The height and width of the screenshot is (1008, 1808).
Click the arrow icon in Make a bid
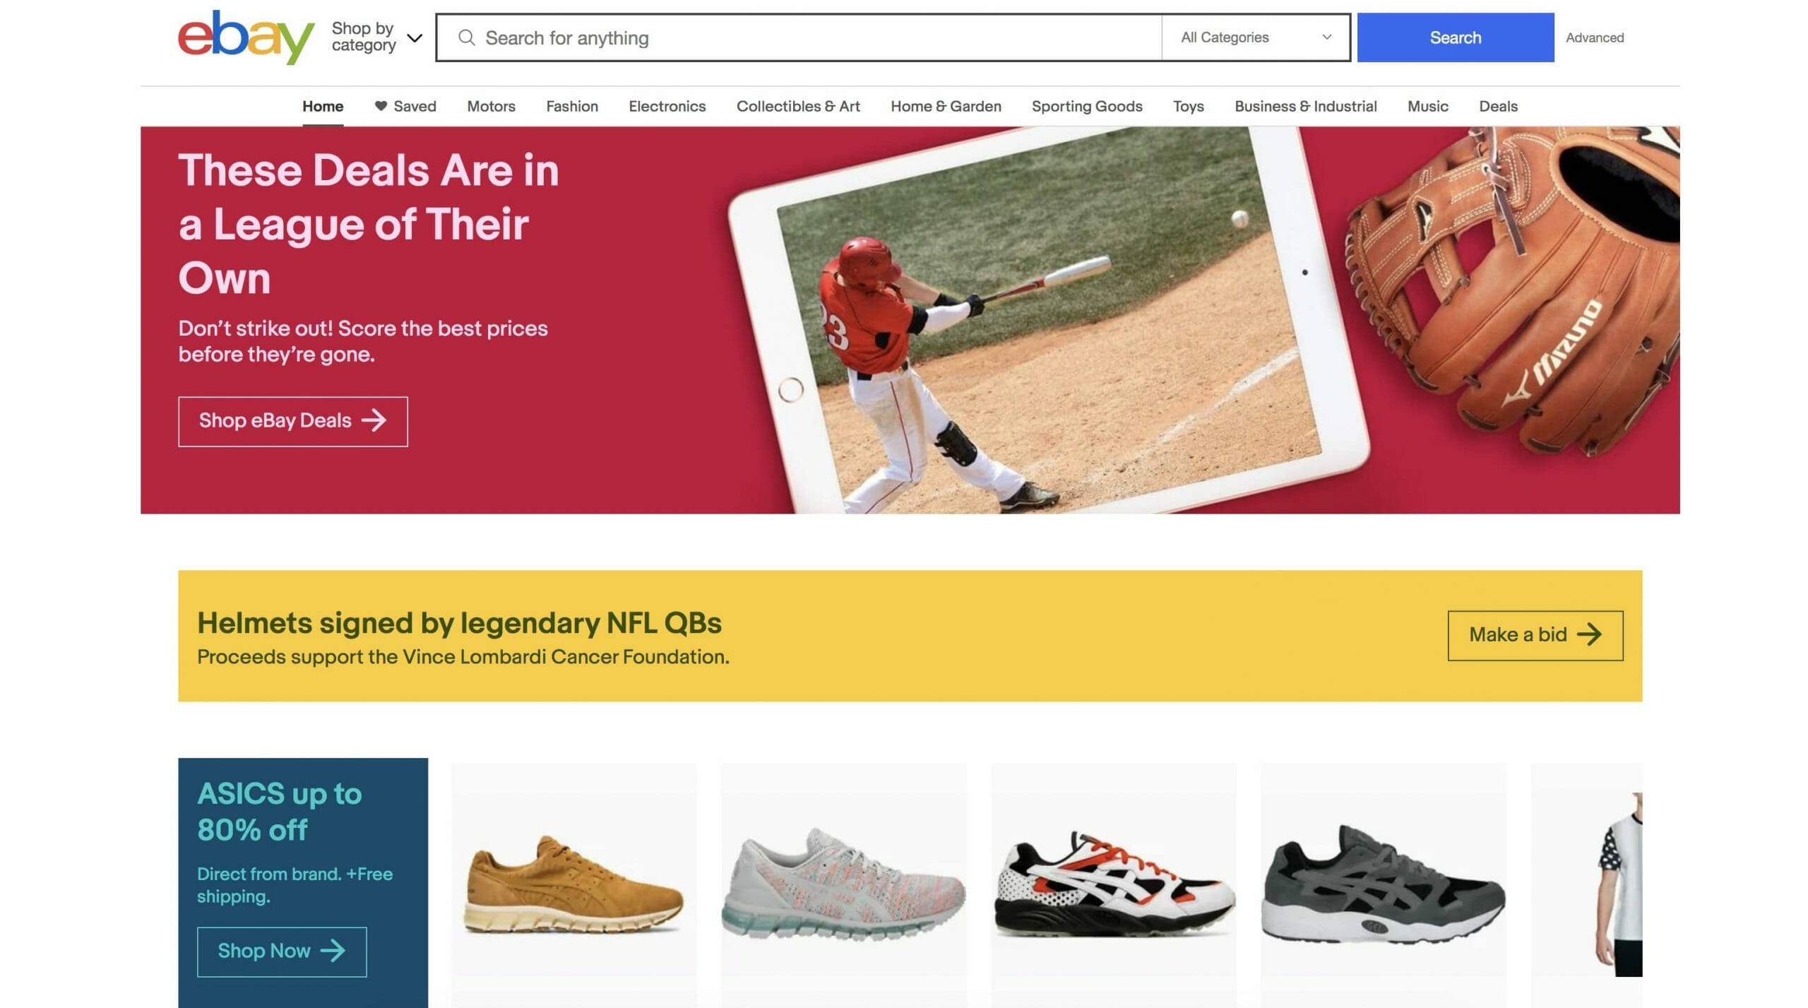click(1589, 634)
